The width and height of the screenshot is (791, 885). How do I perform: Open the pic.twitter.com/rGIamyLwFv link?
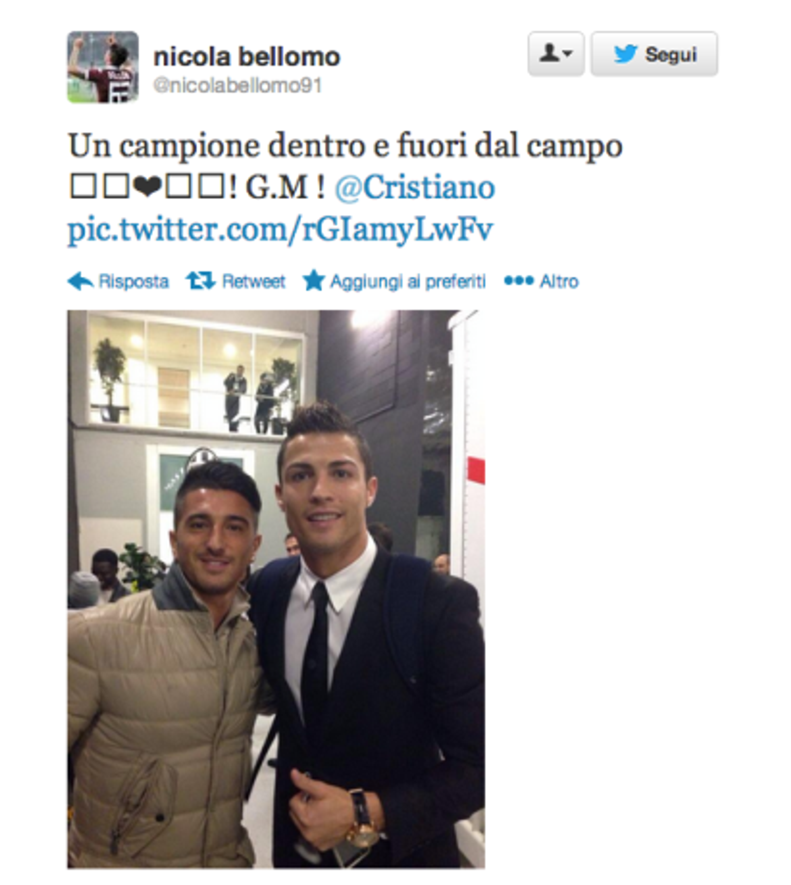click(x=280, y=230)
